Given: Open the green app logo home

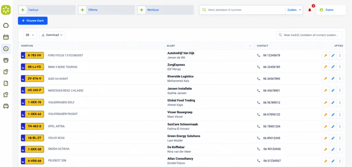Looking at the screenshot, I should [6, 10].
